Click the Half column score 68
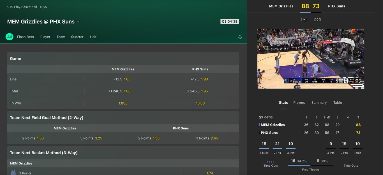This screenshot has width=383, height=175. click(327, 125)
